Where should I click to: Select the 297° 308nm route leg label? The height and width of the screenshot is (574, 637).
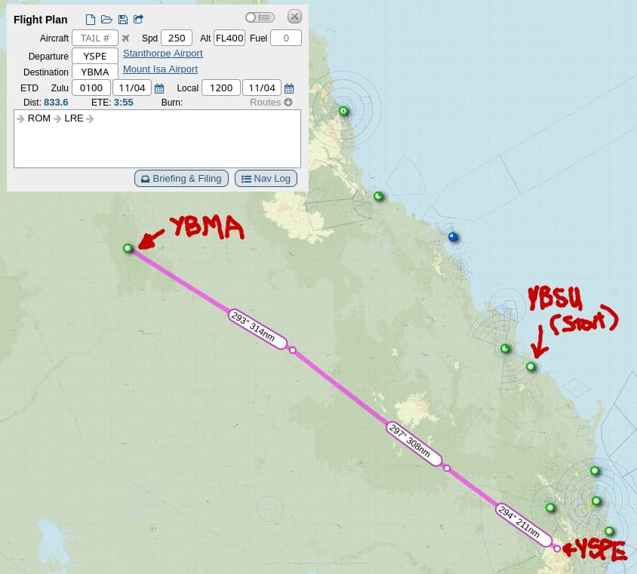click(x=414, y=444)
